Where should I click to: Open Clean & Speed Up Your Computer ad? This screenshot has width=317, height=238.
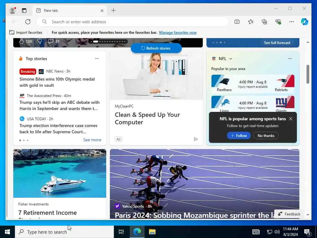pos(147,118)
